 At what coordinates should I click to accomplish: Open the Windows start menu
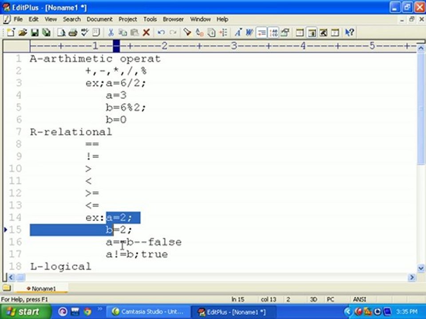[x=25, y=311]
